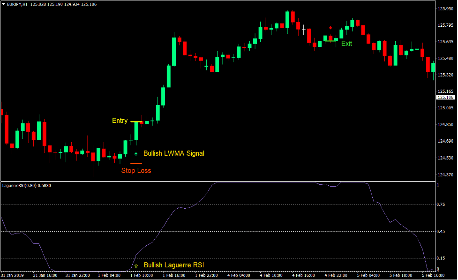Click the Stop Loss text label
458x280 pixels.
pyautogui.click(x=136, y=170)
